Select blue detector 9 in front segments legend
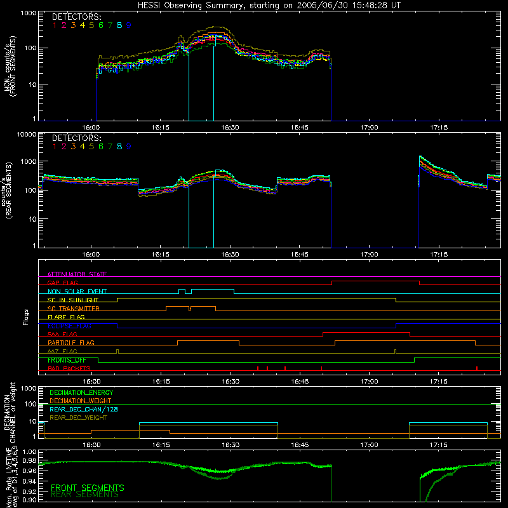508x508 pixels. (x=129, y=25)
